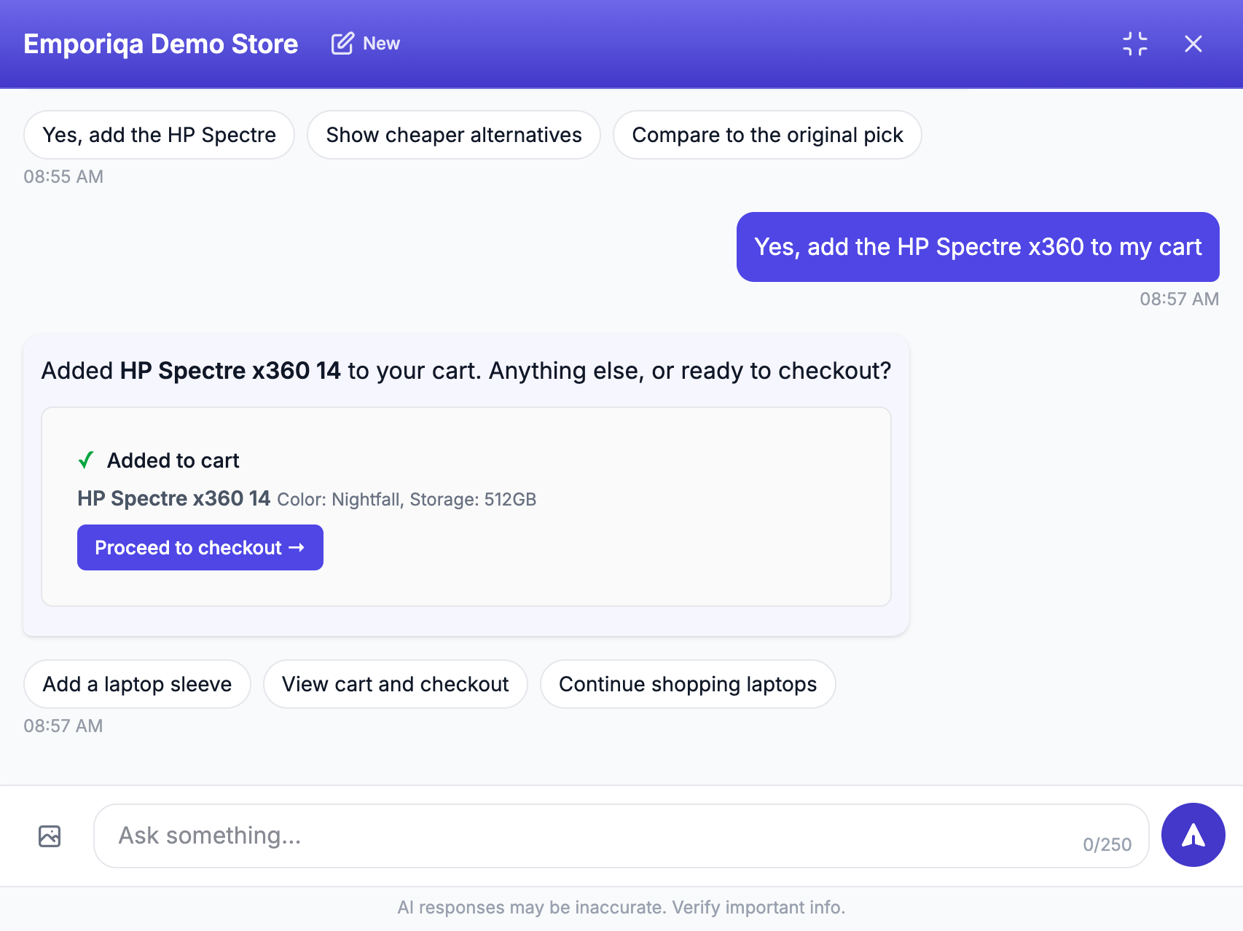
Task: Select 'Show cheaper alternatives' suggestion
Action: [x=453, y=135]
